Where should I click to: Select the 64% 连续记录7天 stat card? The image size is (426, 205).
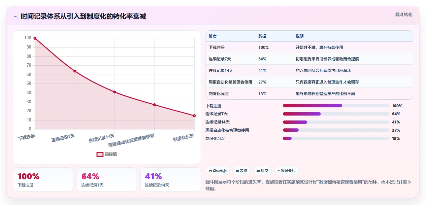(107, 180)
